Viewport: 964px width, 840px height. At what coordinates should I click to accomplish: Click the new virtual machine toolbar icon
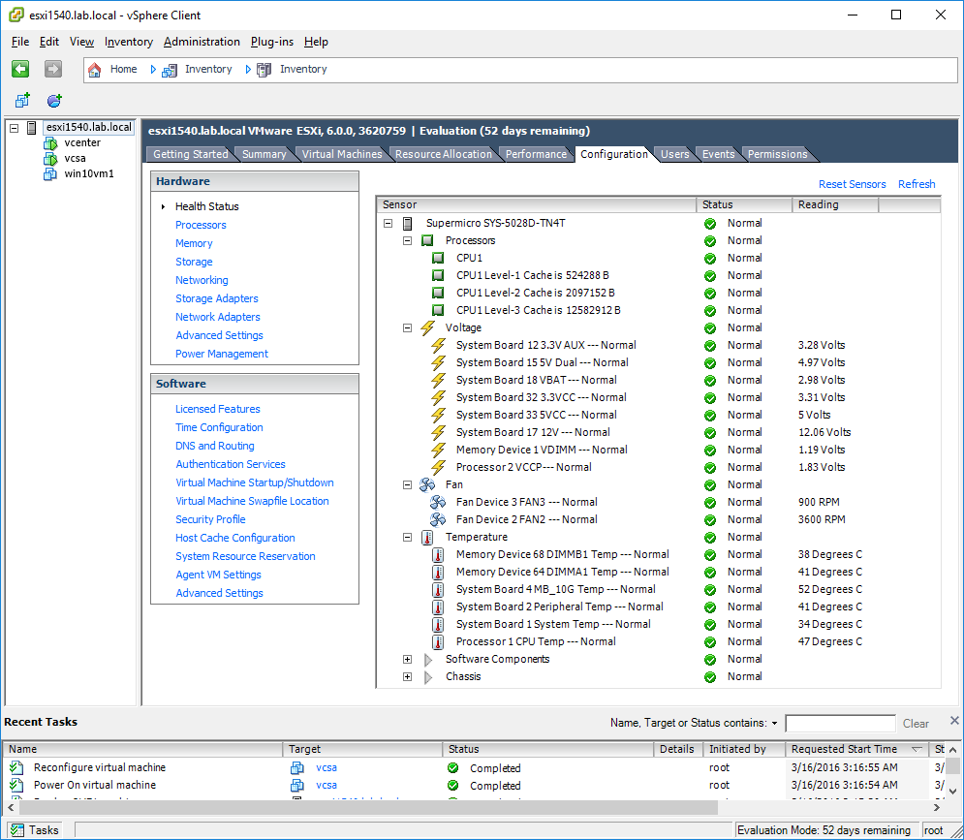click(x=22, y=100)
